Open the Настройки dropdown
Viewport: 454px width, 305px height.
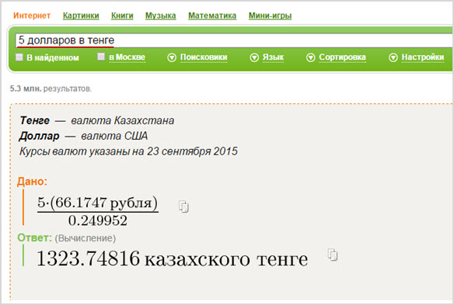416,57
